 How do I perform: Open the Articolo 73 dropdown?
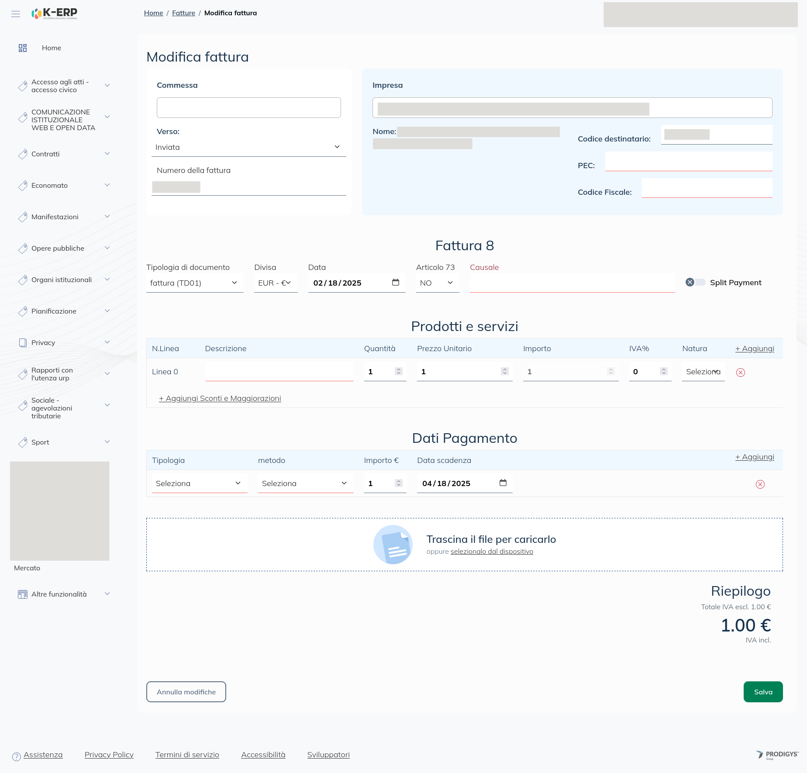click(x=437, y=283)
